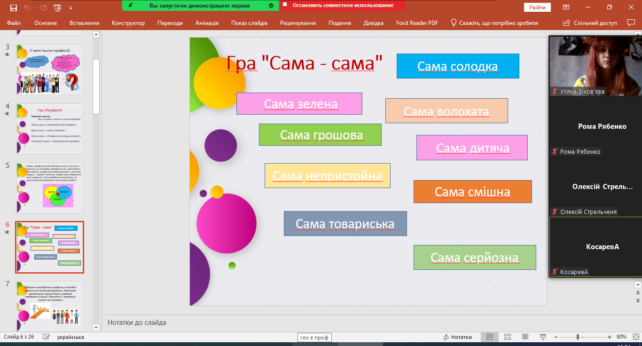
Task: Click spell check icon in status bar
Action: (x=46, y=337)
